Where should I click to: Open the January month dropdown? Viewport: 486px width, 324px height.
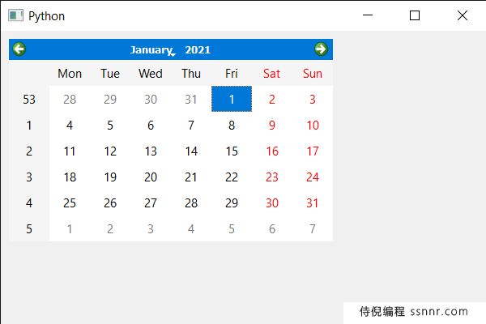tap(152, 49)
